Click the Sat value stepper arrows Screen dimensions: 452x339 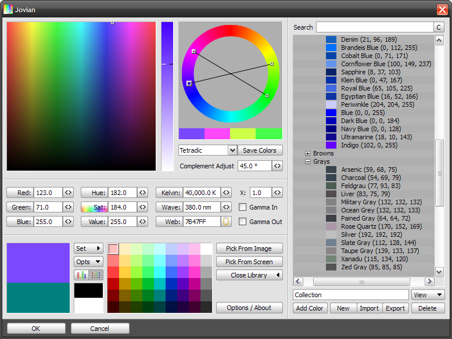[x=142, y=207]
